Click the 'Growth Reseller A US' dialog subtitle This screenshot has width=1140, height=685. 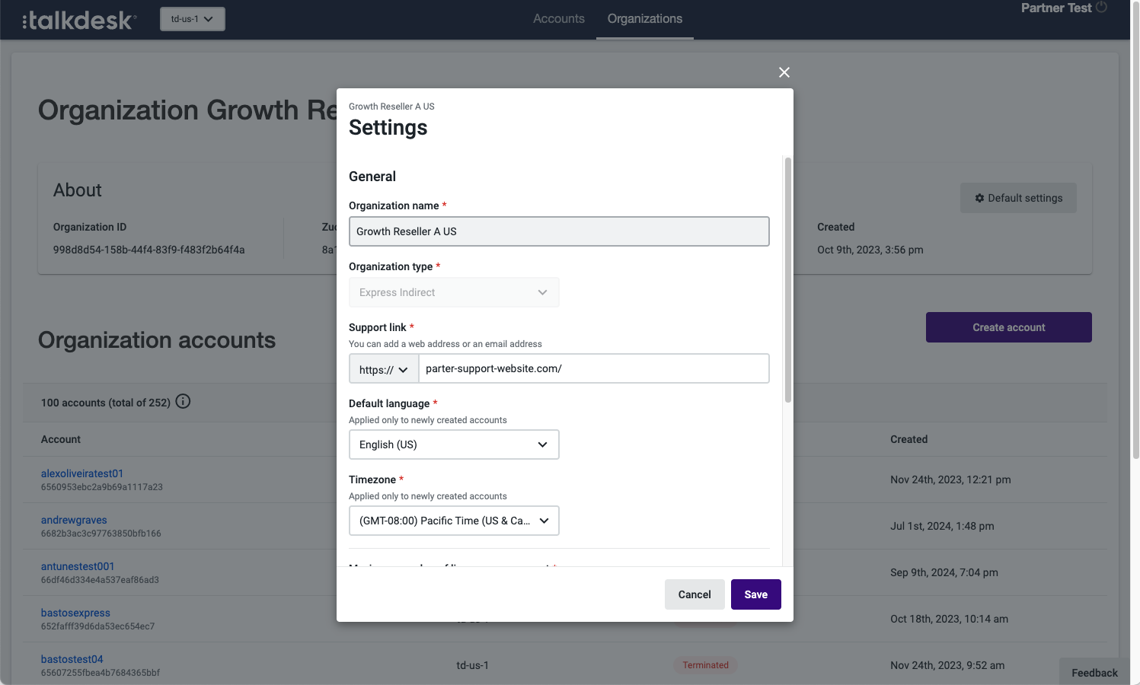click(x=391, y=107)
